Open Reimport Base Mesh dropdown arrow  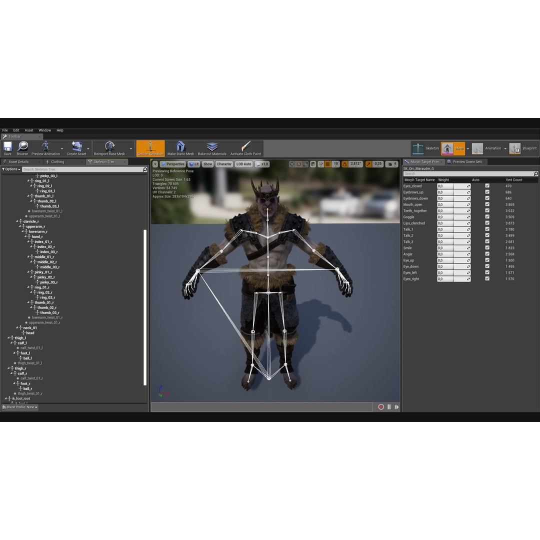(x=131, y=149)
